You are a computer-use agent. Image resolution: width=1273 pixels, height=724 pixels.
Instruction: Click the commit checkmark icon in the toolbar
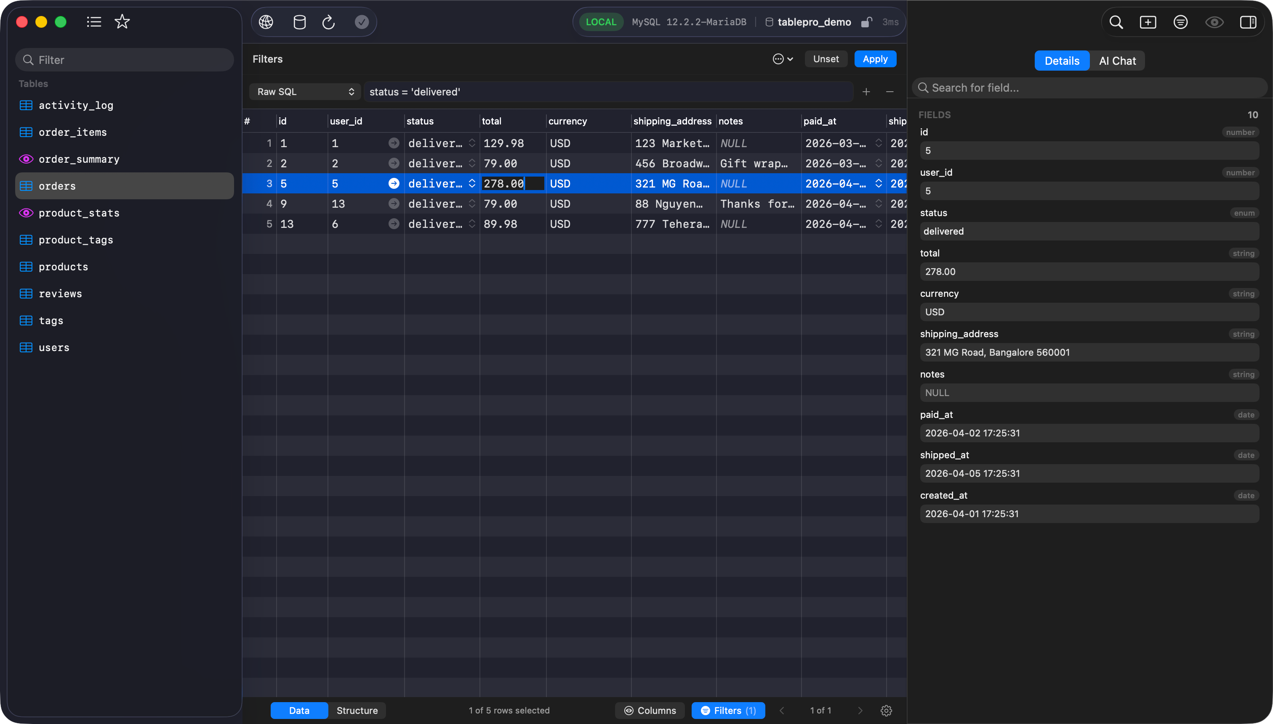pyautogui.click(x=362, y=22)
